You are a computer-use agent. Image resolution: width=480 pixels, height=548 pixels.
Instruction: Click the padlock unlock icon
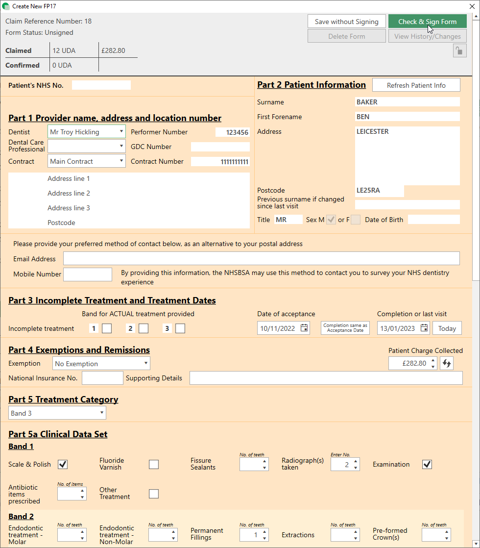(459, 51)
